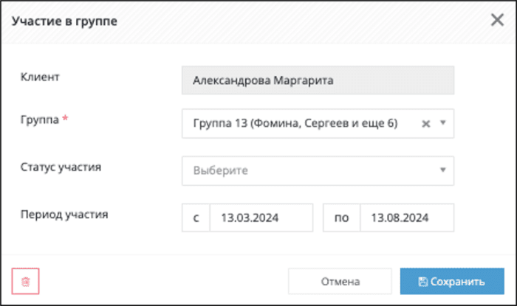The image size is (517, 306).
Task: Focus the end date field 13.08.2024
Action: pos(407,218)
